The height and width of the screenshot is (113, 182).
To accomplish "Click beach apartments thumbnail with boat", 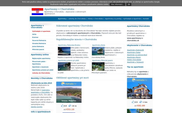I will click(x=64, y=67).
